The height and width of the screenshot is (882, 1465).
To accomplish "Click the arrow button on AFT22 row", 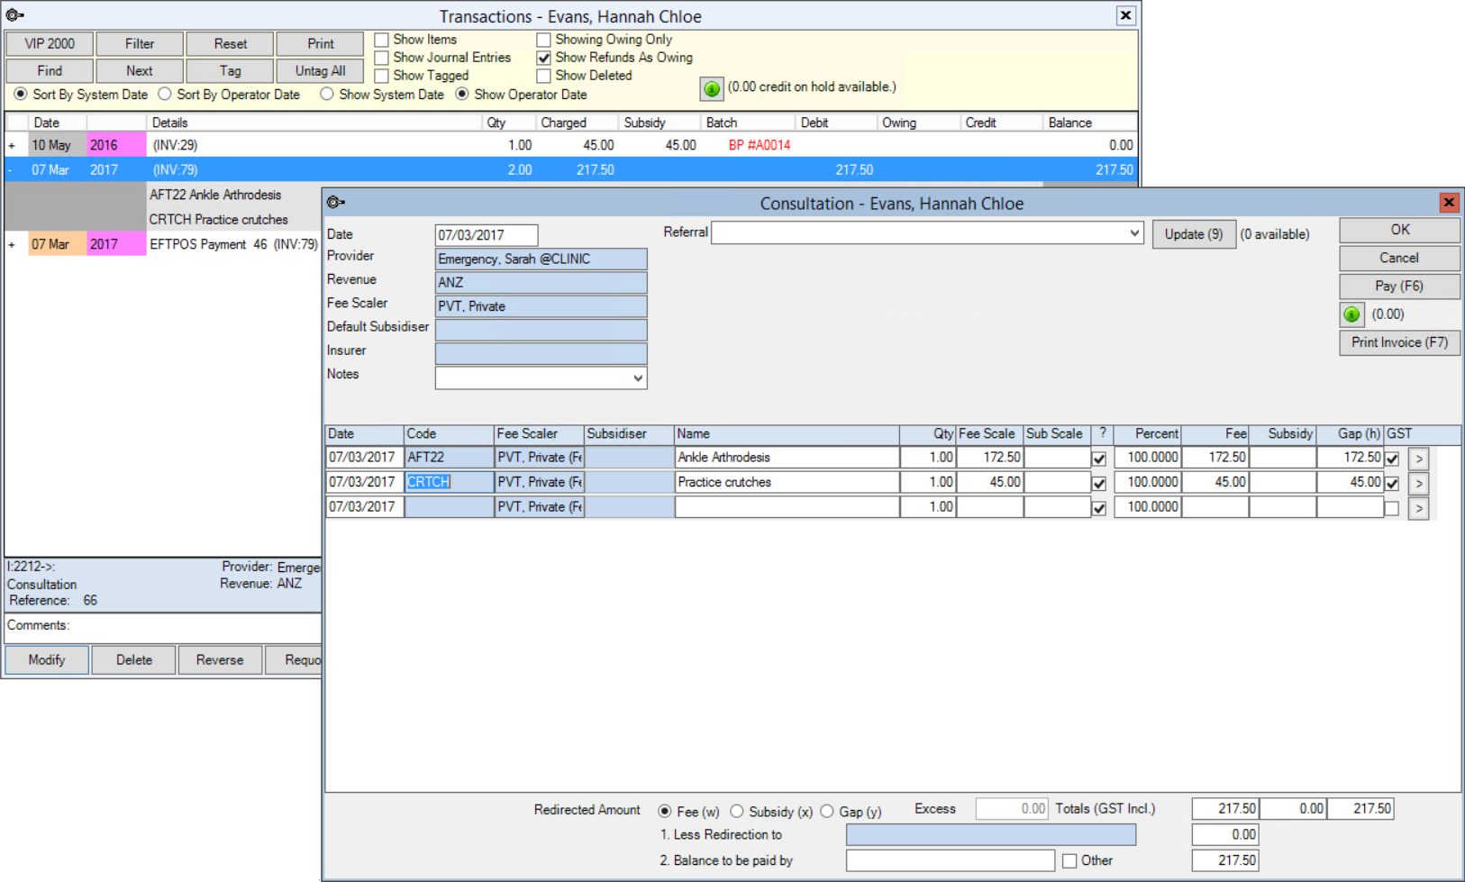I will tap(1418, 459).
